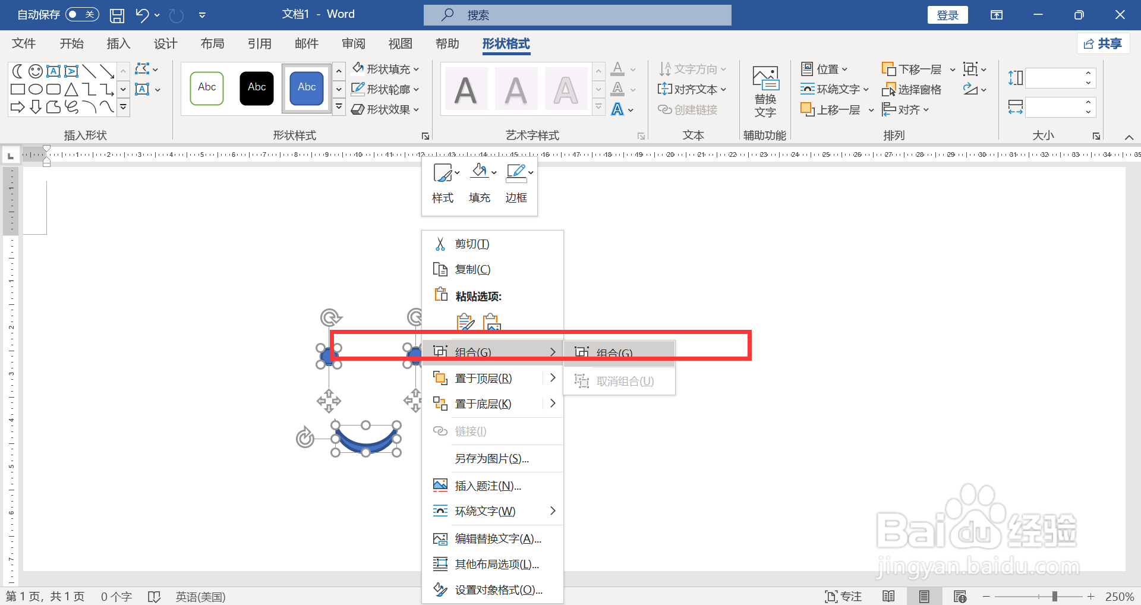Viewport: 1141px width, 605px height.
Task: Click the 登录 sign in button
Action: coord(947,14)
